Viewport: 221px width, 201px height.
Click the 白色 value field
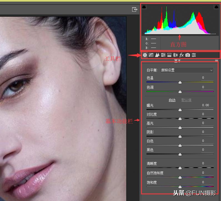(207, 141)
